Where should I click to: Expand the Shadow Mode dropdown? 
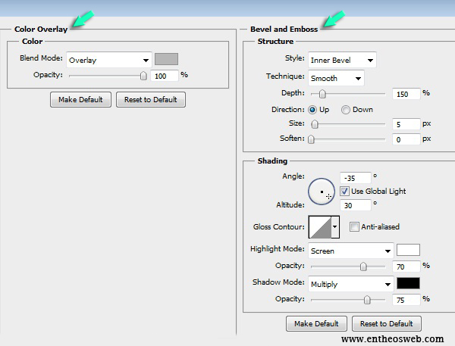(x=351, y=284)
